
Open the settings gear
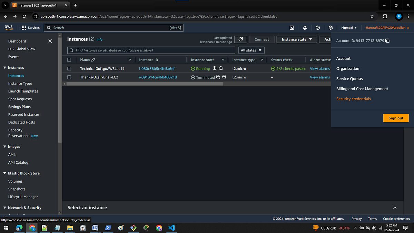(x=330, y=28)
